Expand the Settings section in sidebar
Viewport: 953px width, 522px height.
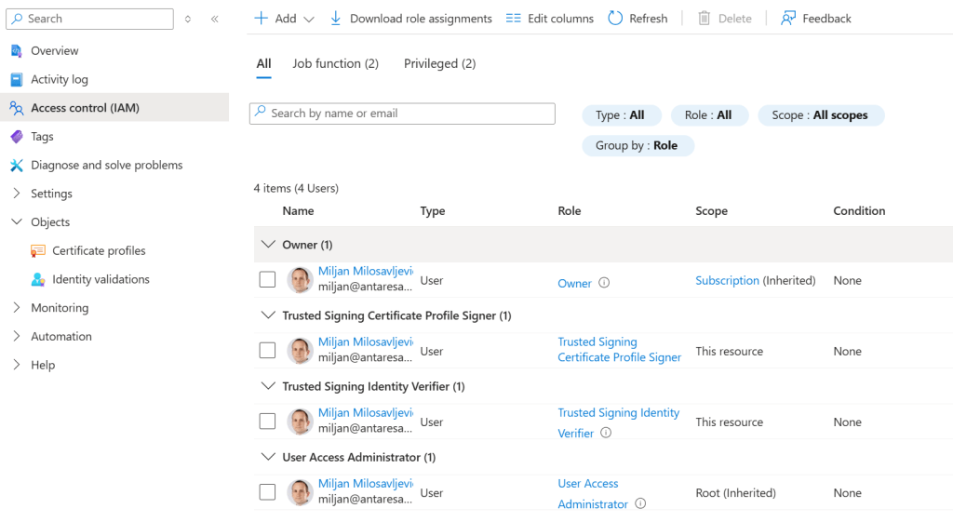(x=16, y=194)
